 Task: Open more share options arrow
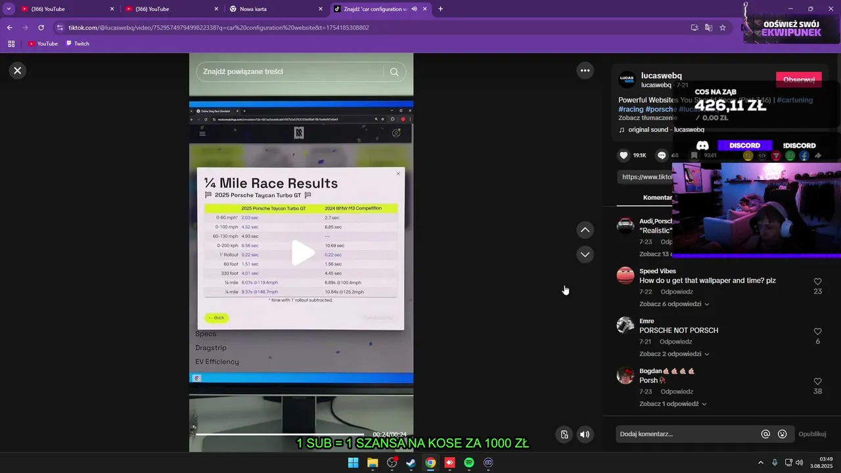coord(818,156)
